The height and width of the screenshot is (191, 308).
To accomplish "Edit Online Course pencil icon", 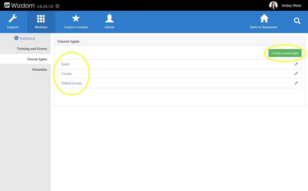I will point(296,83).
